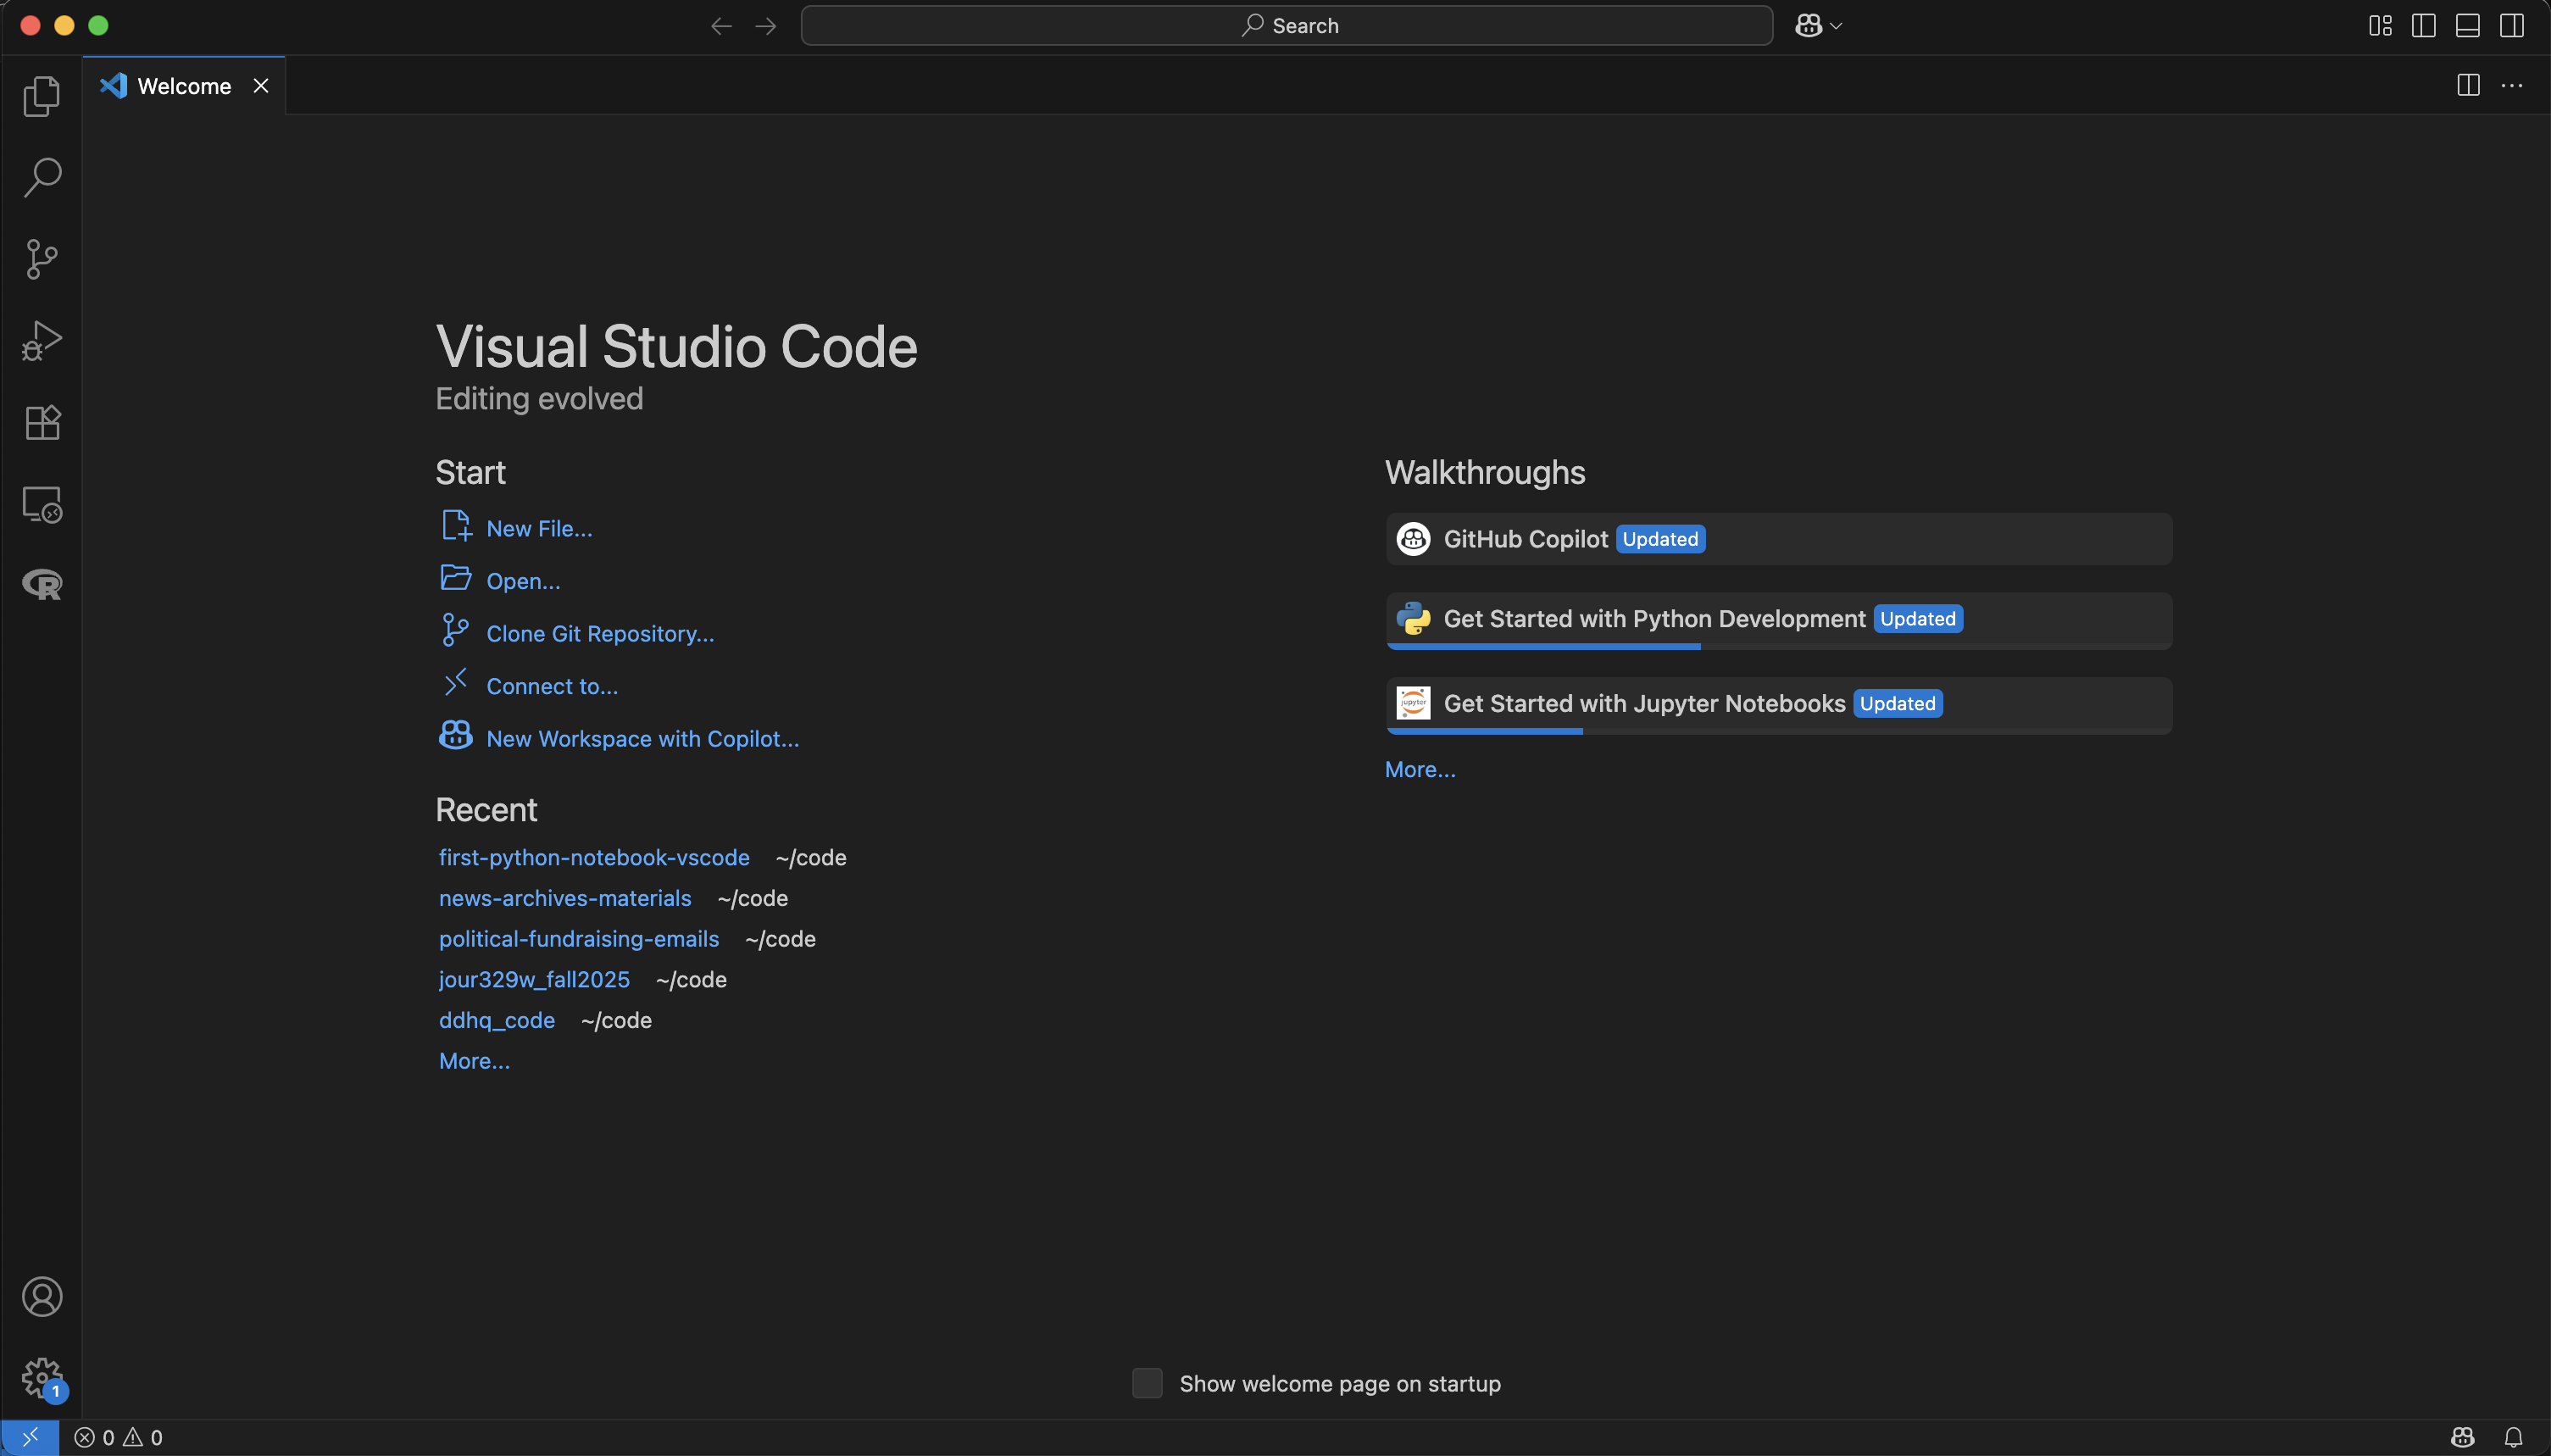This screenshot has height=1456, width=2551.
Task: Click the open folder icon
Action: [x=456, y=578]
